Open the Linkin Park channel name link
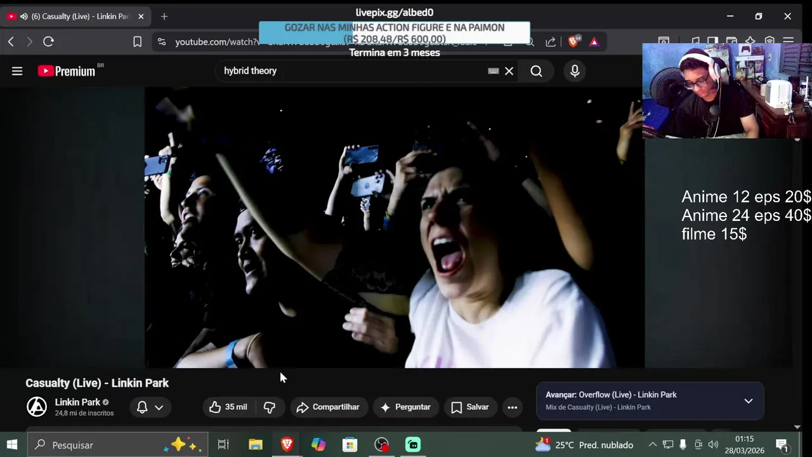812x457 pixels. coord(77,402)
